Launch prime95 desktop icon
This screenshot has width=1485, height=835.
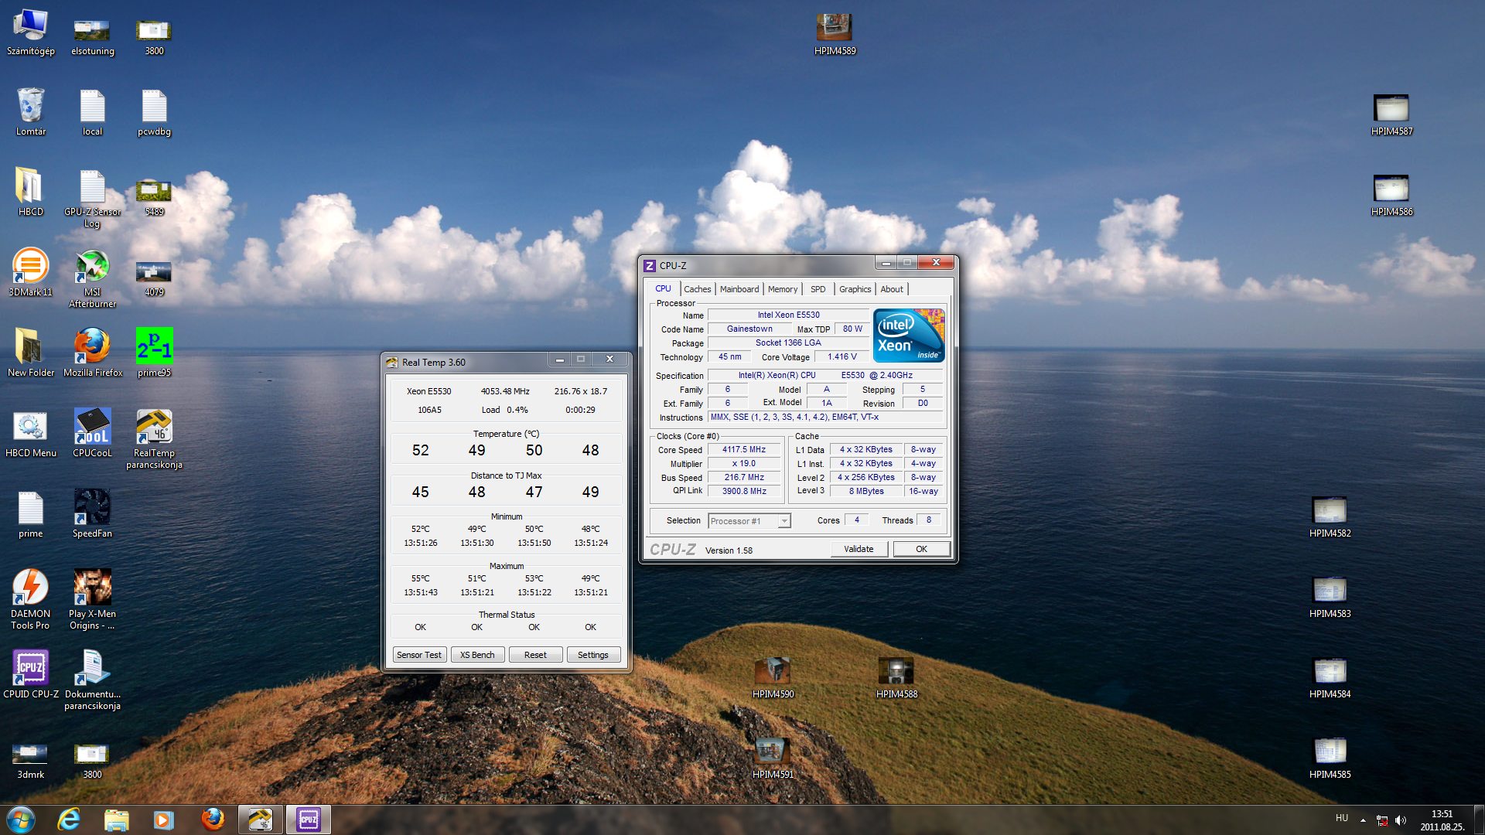[154, 353]
